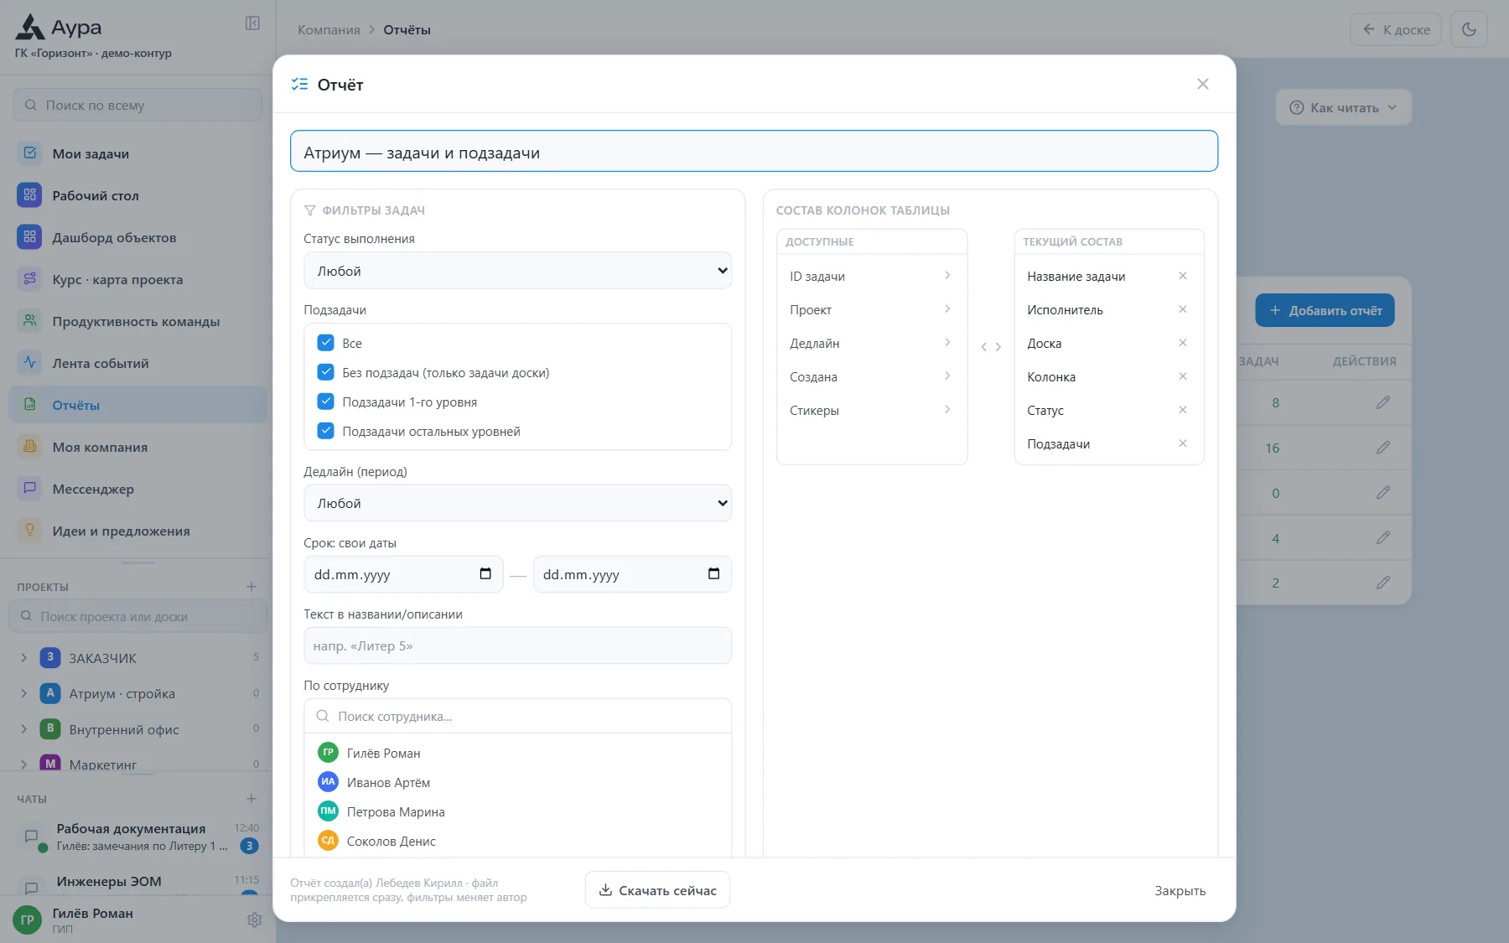Expand Атриум · стройка project

23,694
